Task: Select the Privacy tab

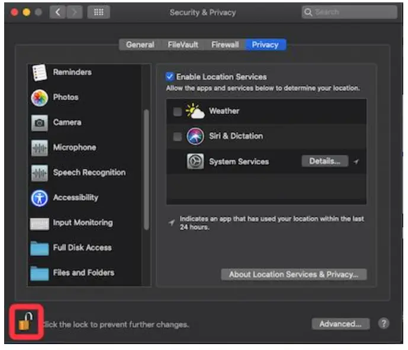Action: pyautogui.click(x=265, y=45)
